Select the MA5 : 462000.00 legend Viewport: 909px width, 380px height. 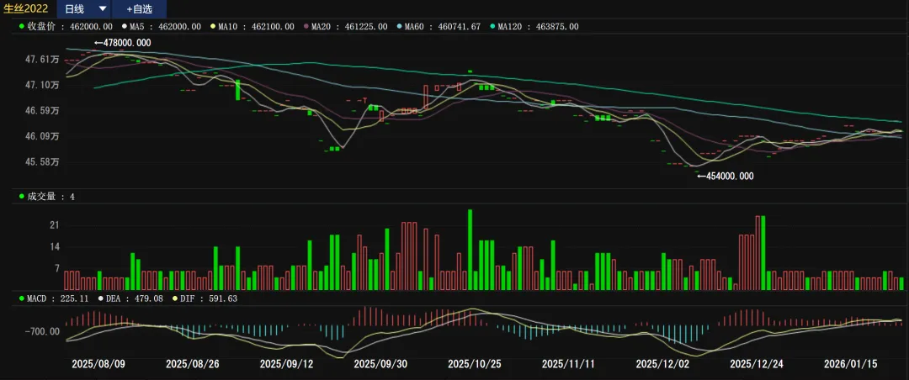(x=162, y=27)
